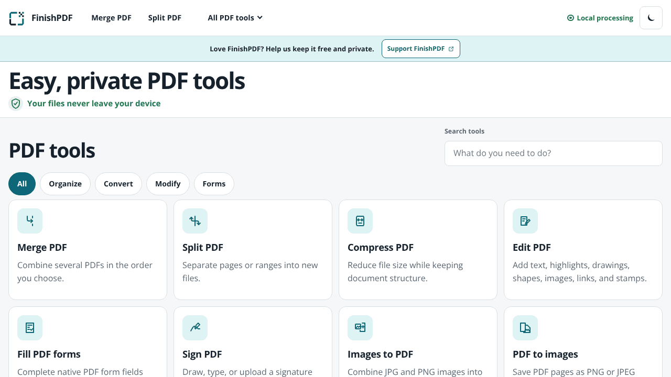The image size is (671, 377).
Task: Click the Sign PDF card icon
Action: coord(195,328)
